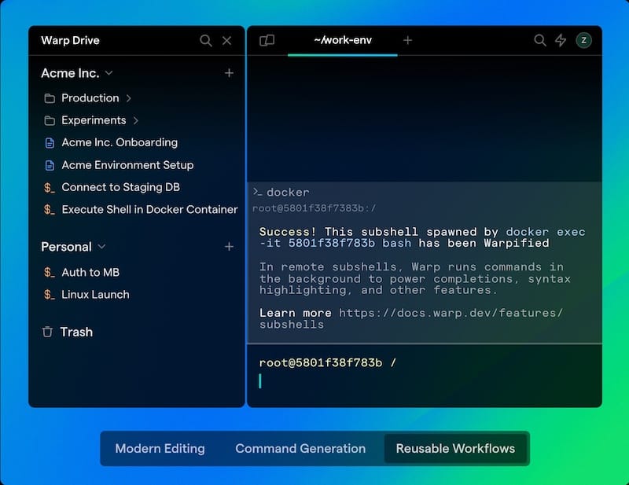The width and height of the screenshot is (629, 485).
Task: Toggle the Warp Drive sidebar icon
Action: pyautogui.click(x=267, y=40)
